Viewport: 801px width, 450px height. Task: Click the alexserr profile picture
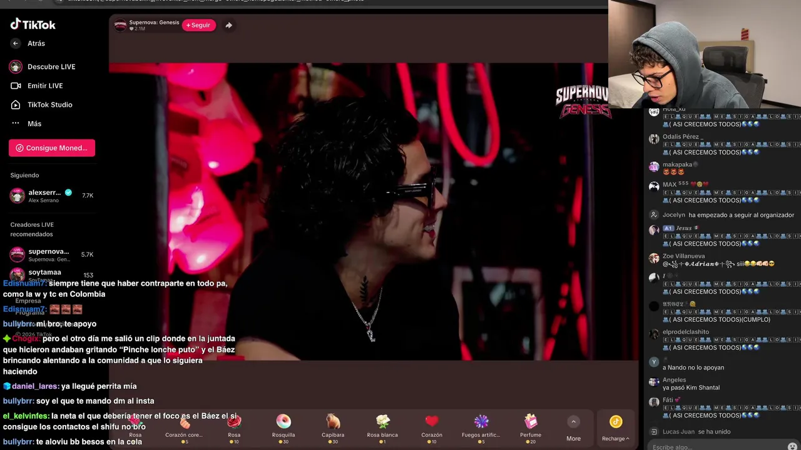click(17, 196)
